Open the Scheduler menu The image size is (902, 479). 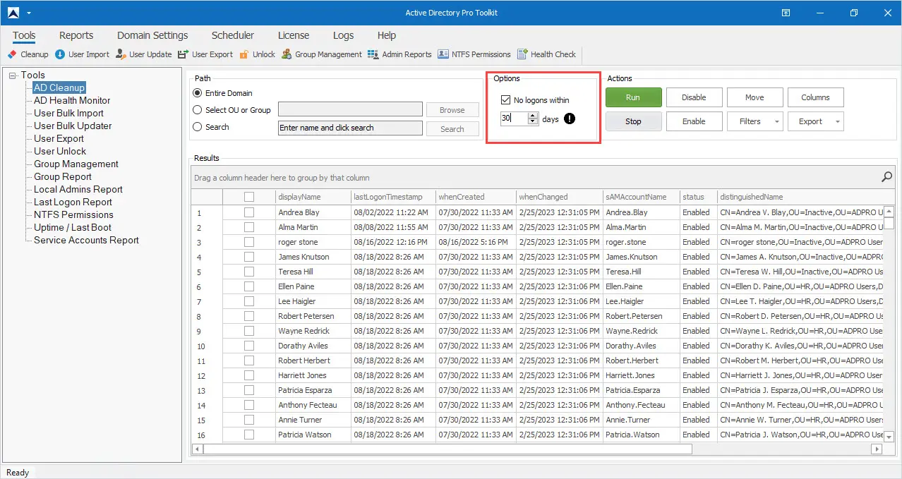[233, 35]
